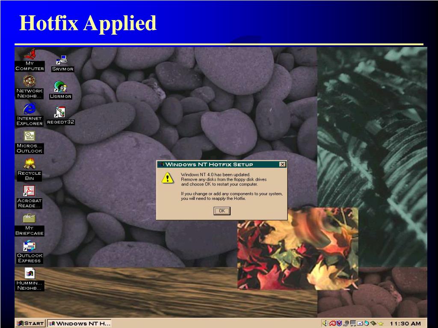Click the ATI tray icon
Image resolution: width=438 pixels, height=328 pixels.
point(332,323)
